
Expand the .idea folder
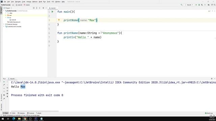6,13
